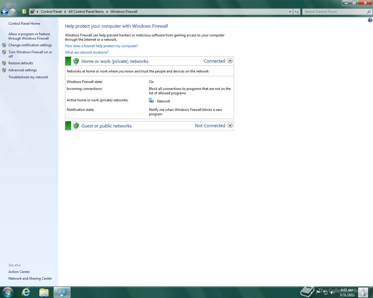This screenshot has width=373, height=298.
Task: Expand the arrow before Control Panel breadcrumb
Action: (x=38, y=12)
